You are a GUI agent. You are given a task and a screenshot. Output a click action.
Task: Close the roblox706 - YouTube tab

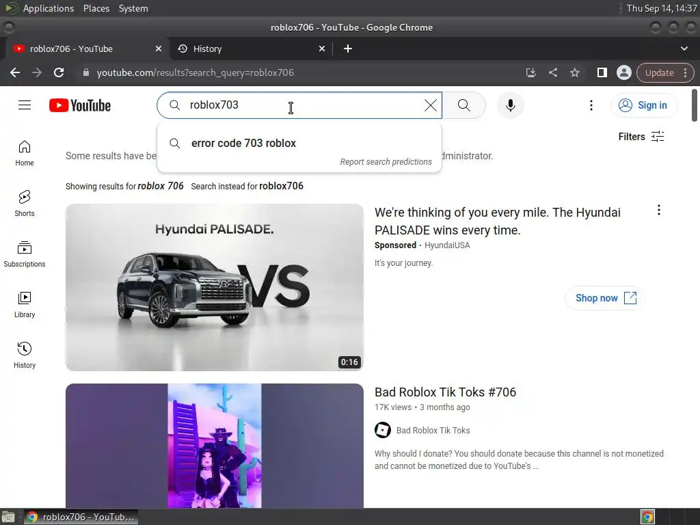click(x=159, y=49)
